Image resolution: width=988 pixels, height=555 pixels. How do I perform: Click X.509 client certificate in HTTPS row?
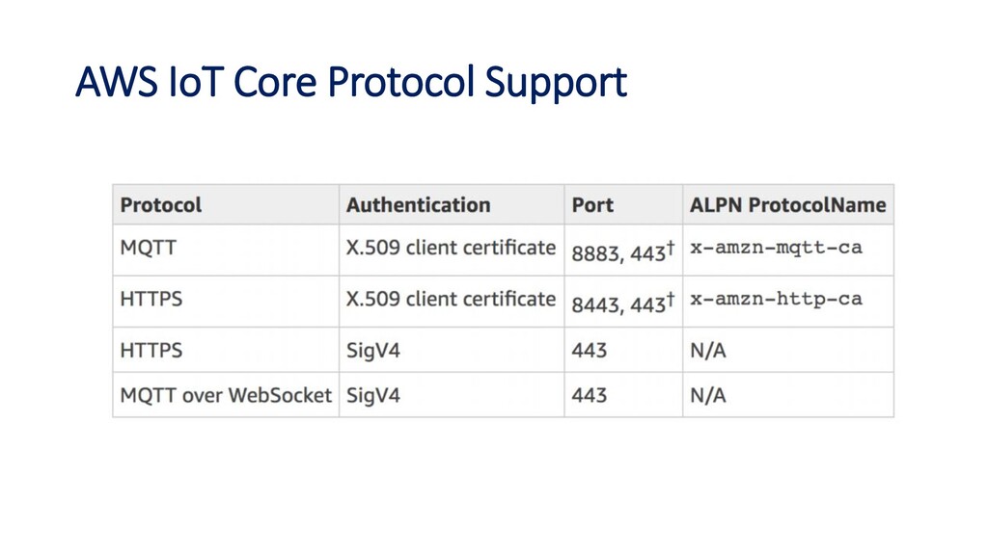pyautogui.click(x=451, y=299)
